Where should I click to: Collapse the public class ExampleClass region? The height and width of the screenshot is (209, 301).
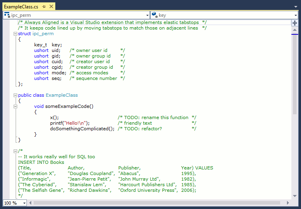click(x=15, y=96)
